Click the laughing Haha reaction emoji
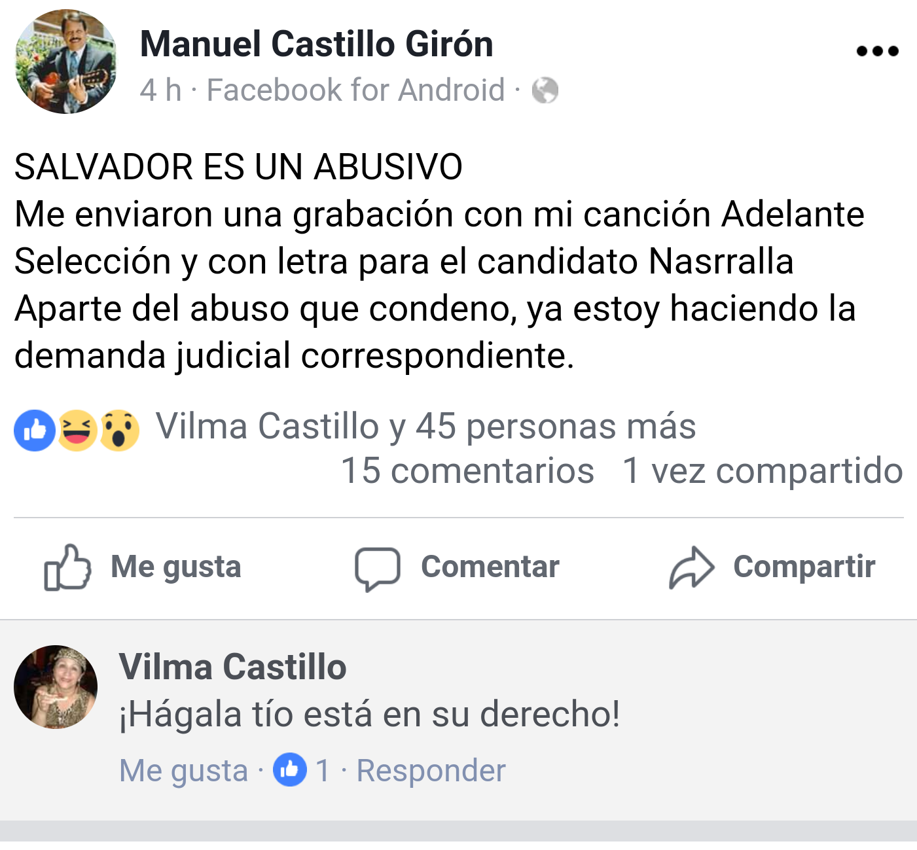This screenshot has height=850, width=917. (x=77, y=430)
